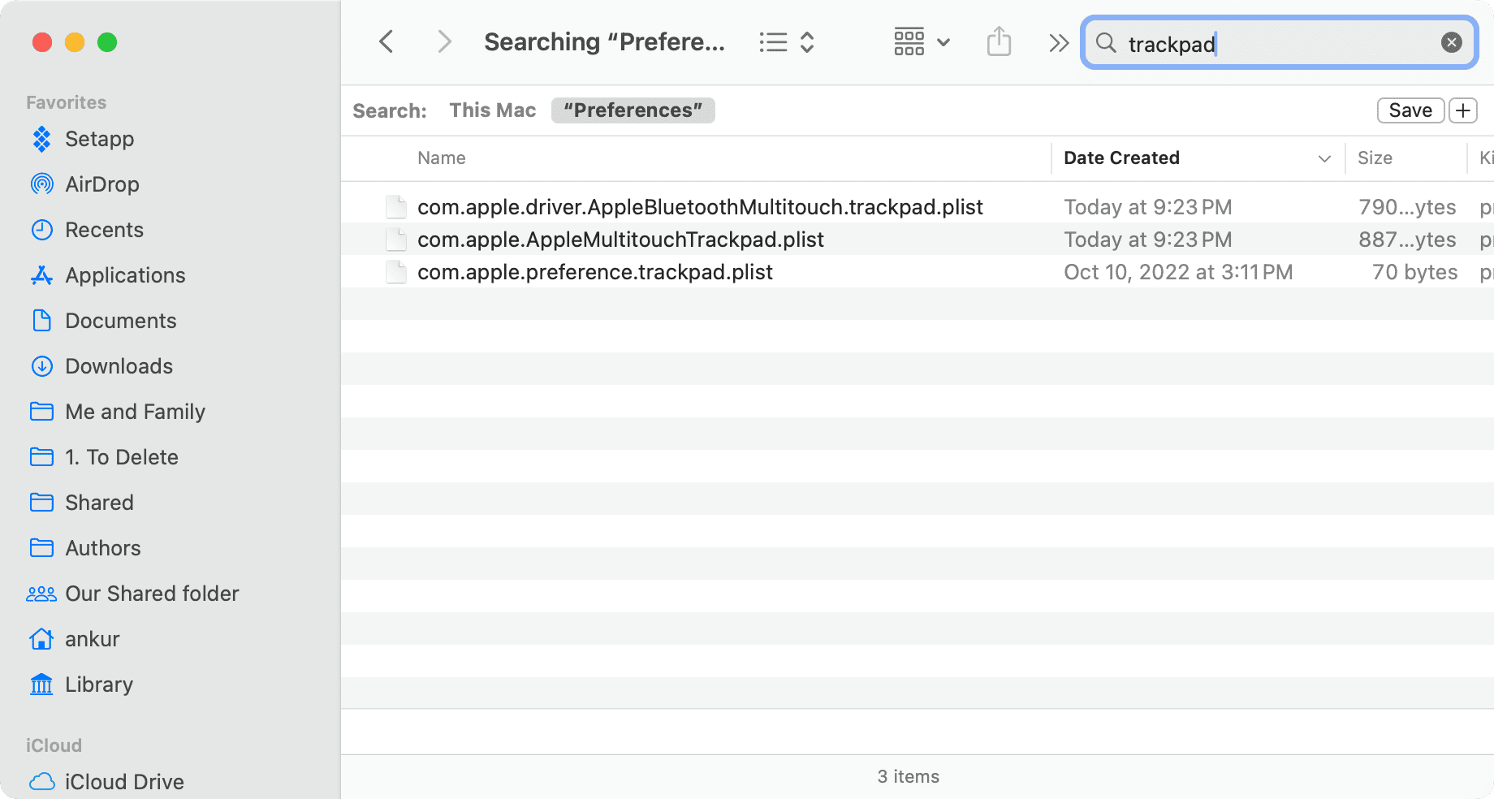Screen dimensions: 1494x799
Task: Add search criteria with plus button
Action: point(1463,110)
